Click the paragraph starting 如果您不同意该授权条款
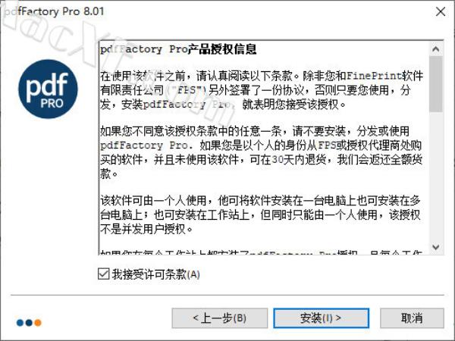 tap(262, 152)
